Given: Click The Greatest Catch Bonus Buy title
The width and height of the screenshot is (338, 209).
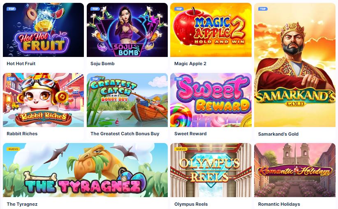Looking at the screenshot, I should point(125,134).
